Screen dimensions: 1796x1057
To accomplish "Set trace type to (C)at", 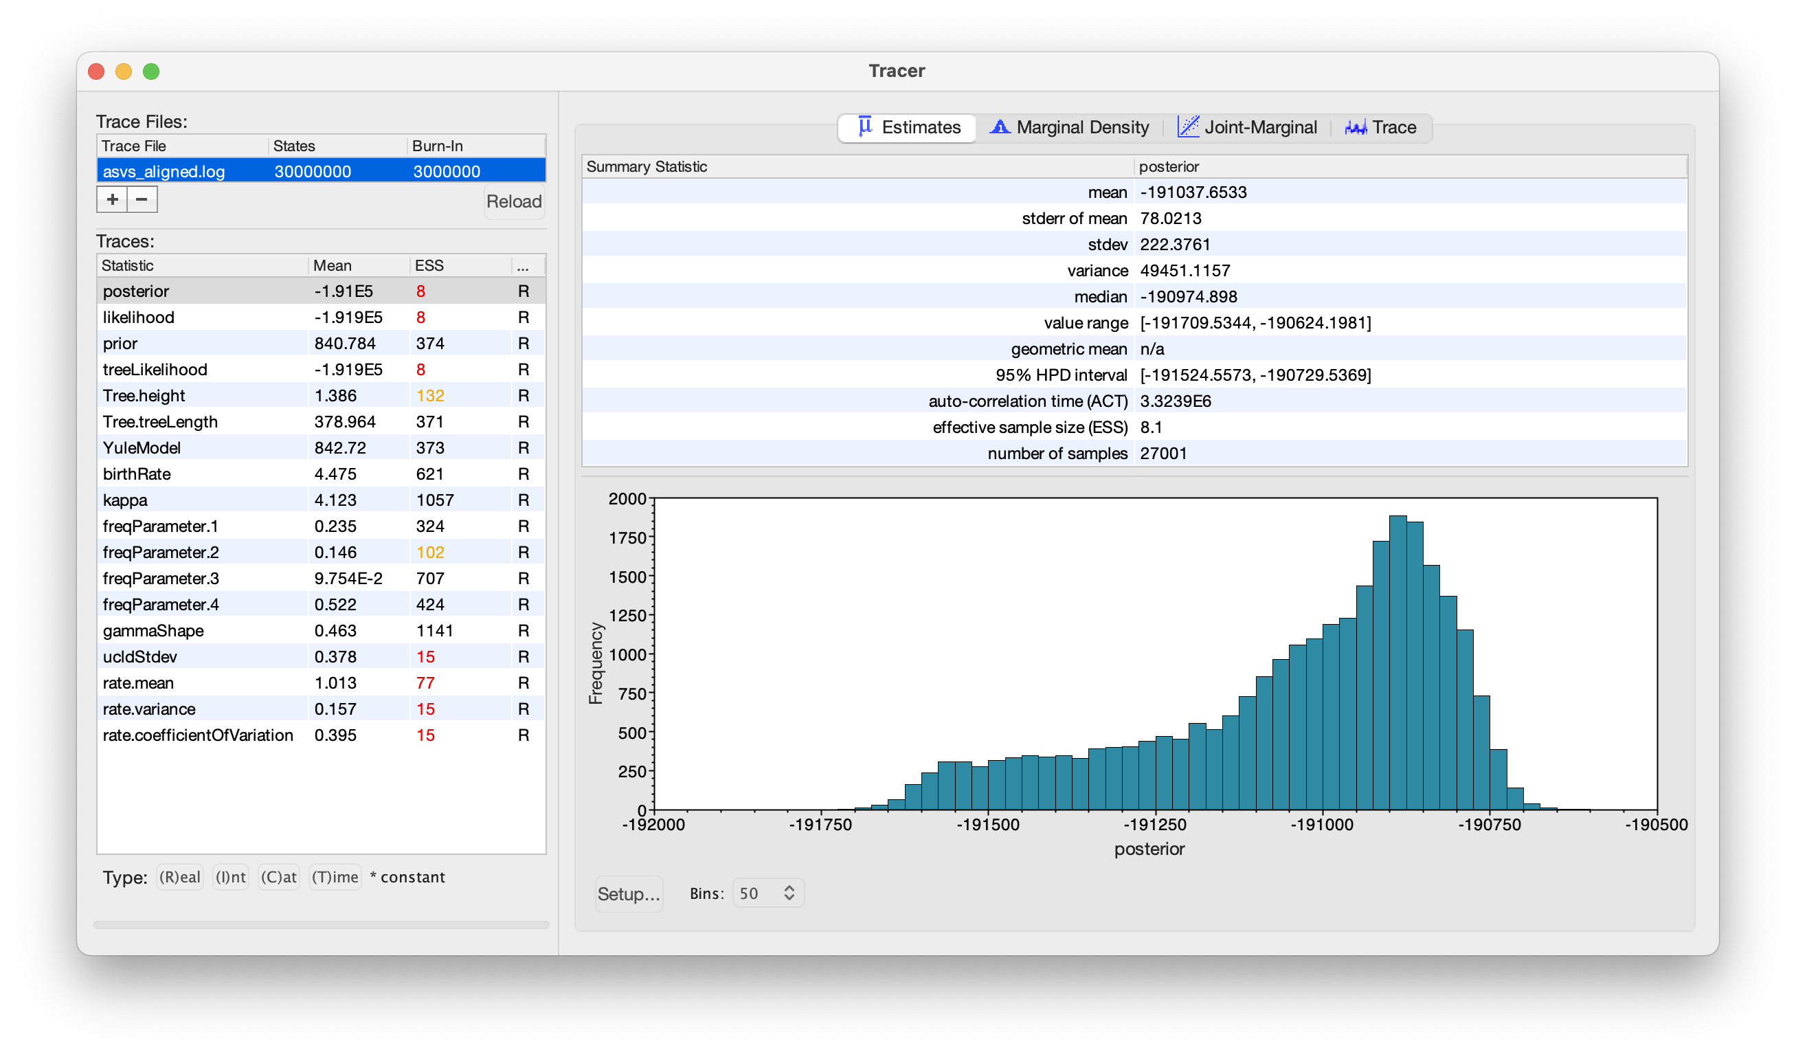I will click(279, 877).
